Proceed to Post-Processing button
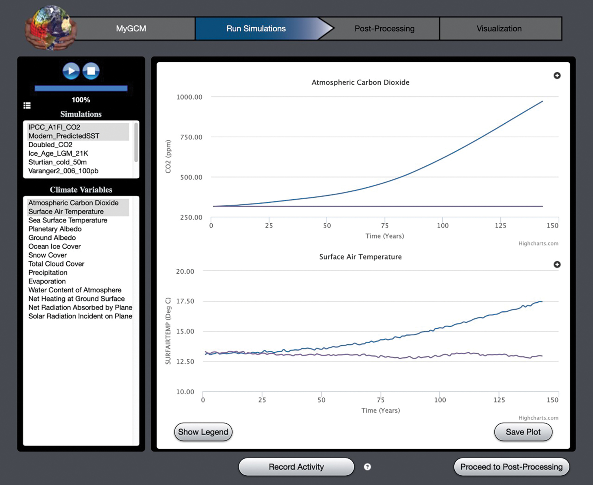Screen dimensions: 593x485 point(511,467)
